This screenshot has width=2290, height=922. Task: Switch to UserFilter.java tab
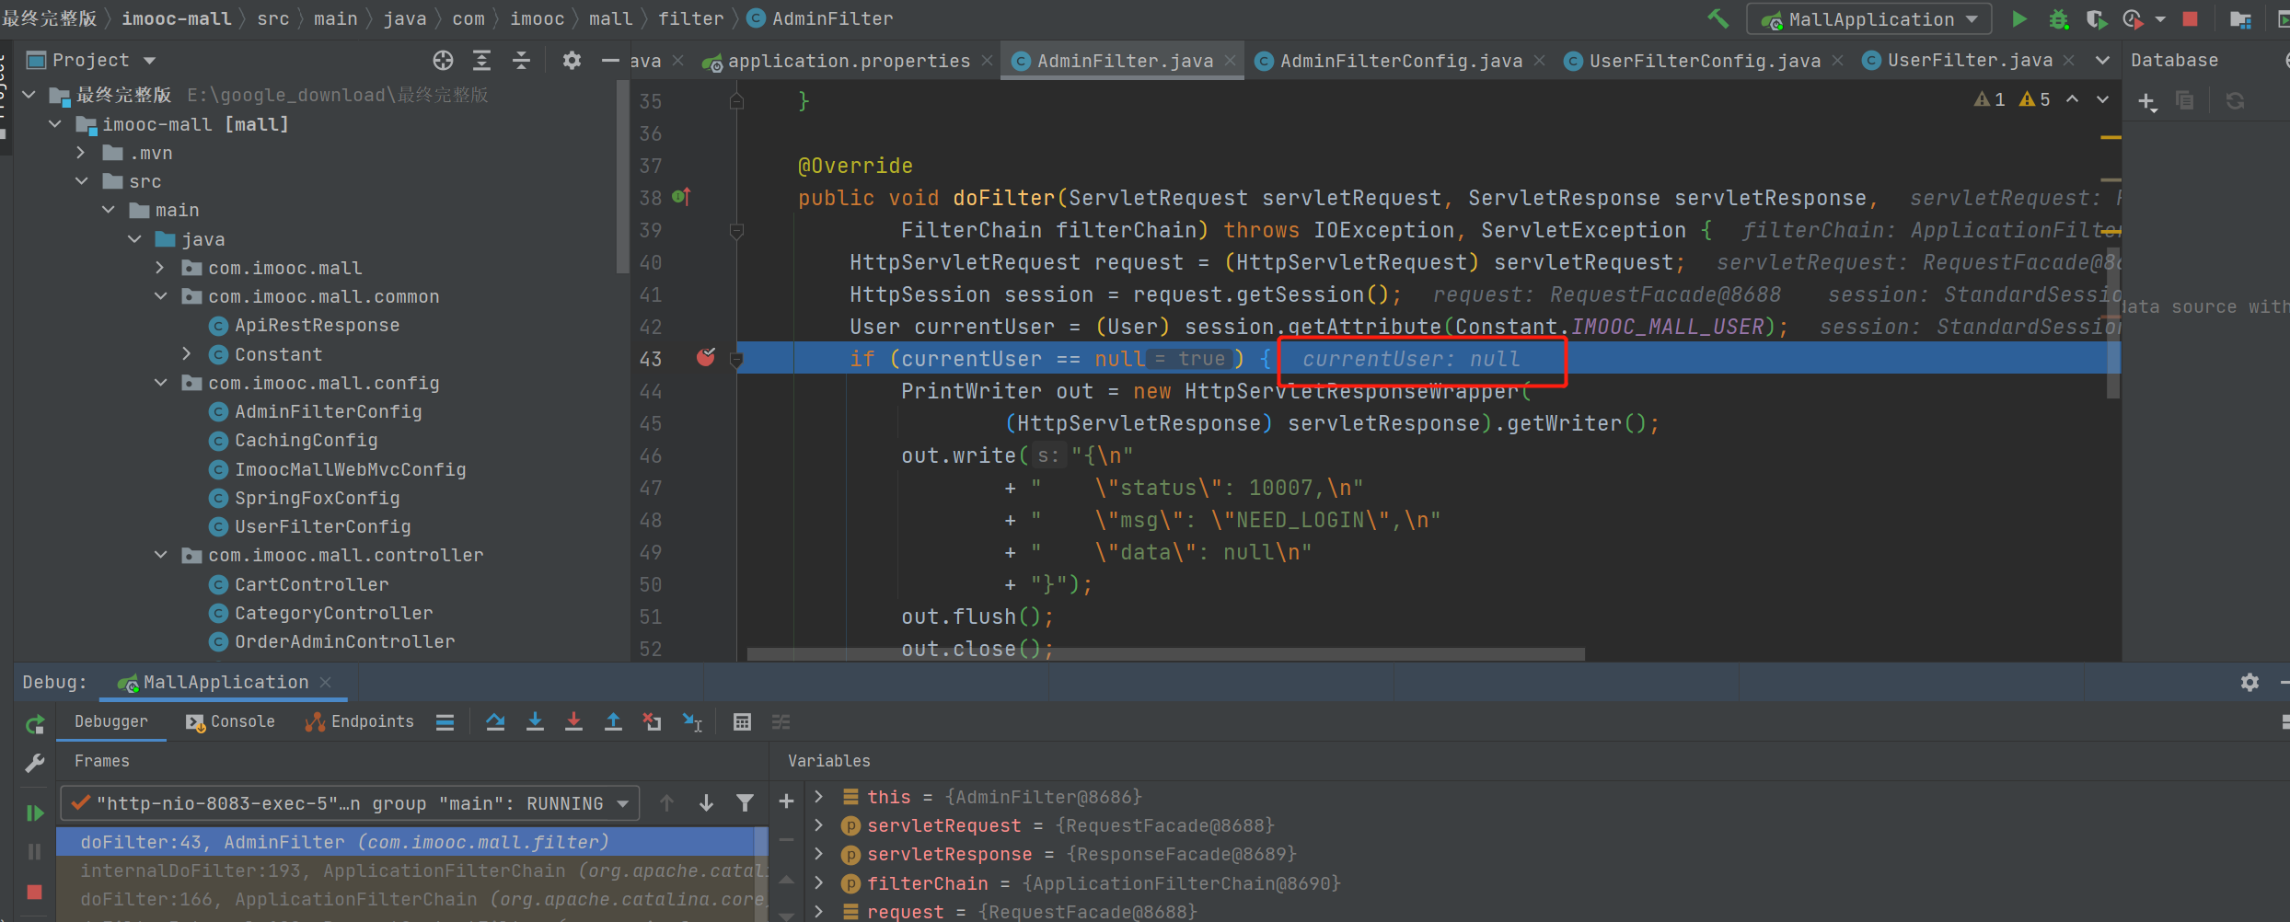(x=1969, y=61)
